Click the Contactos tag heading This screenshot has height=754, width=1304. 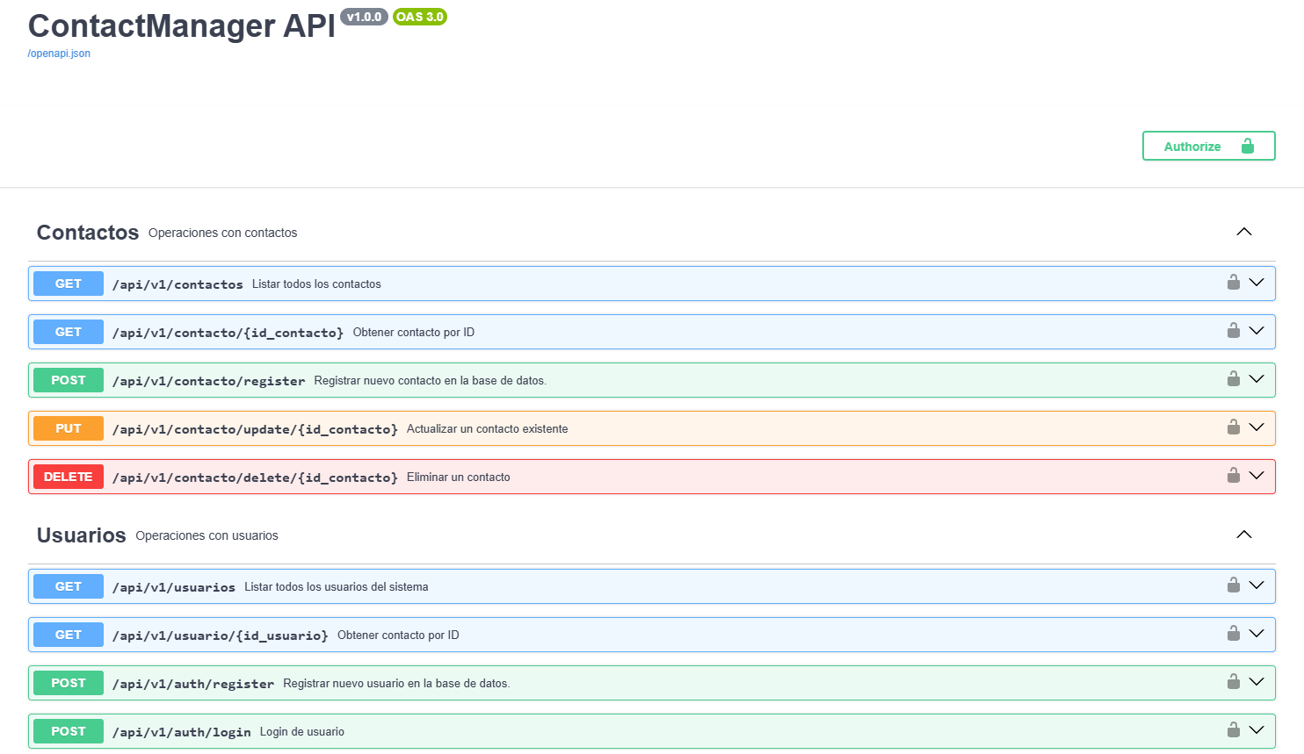(x=88, y=233)
